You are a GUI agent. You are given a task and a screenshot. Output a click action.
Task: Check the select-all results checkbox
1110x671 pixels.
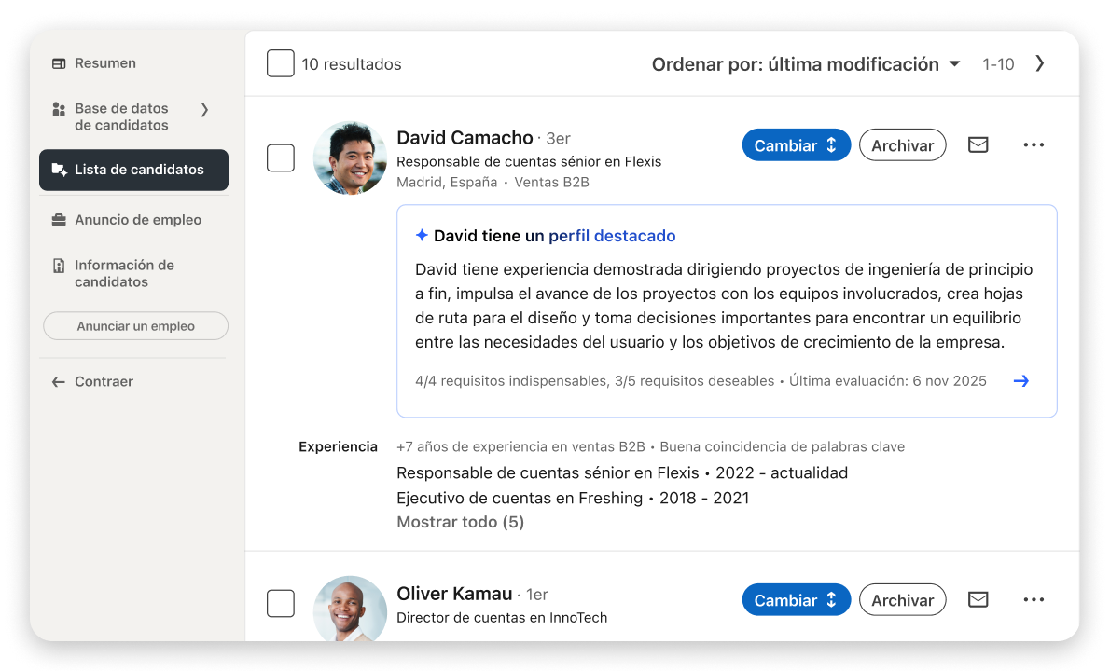pyautogui.click(x=281, y=63)
